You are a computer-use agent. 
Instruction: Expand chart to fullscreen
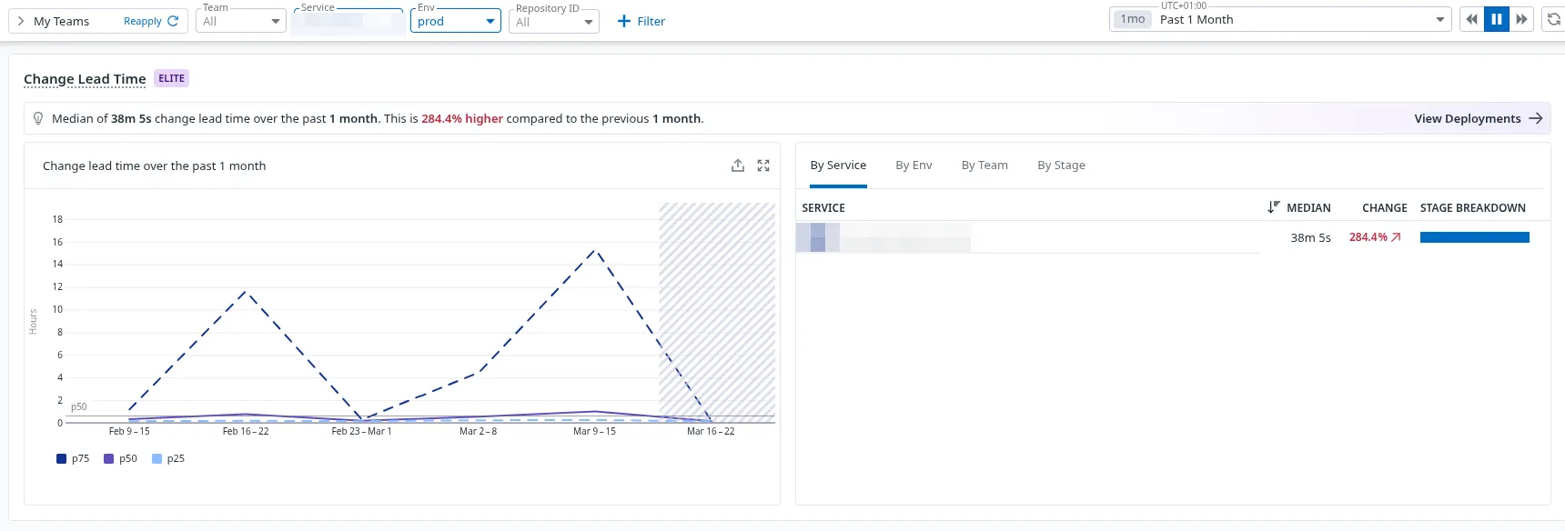[763, 165]
